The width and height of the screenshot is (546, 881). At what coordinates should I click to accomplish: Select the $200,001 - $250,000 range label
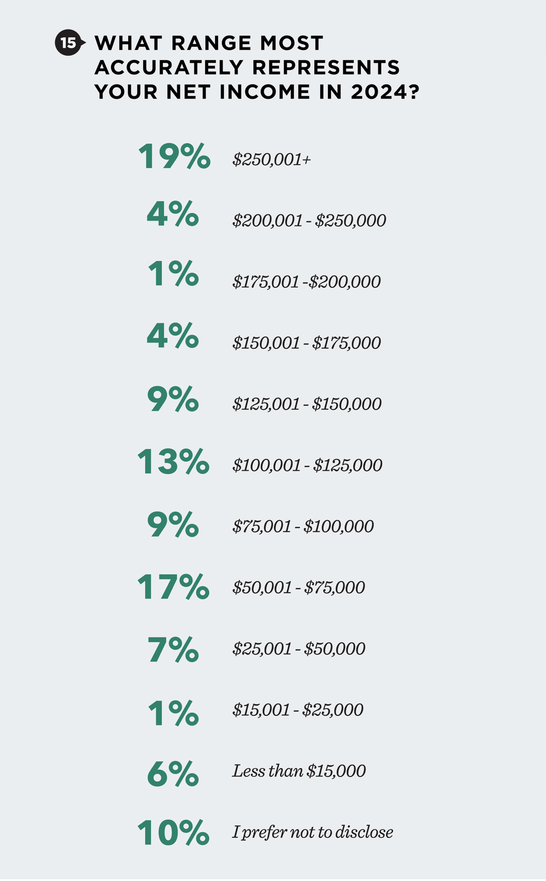pos(309,221)
